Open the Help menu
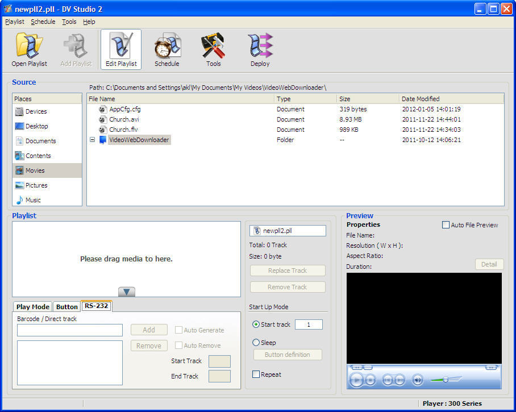Viewport: 516px width, 412px height. [89, 22]
